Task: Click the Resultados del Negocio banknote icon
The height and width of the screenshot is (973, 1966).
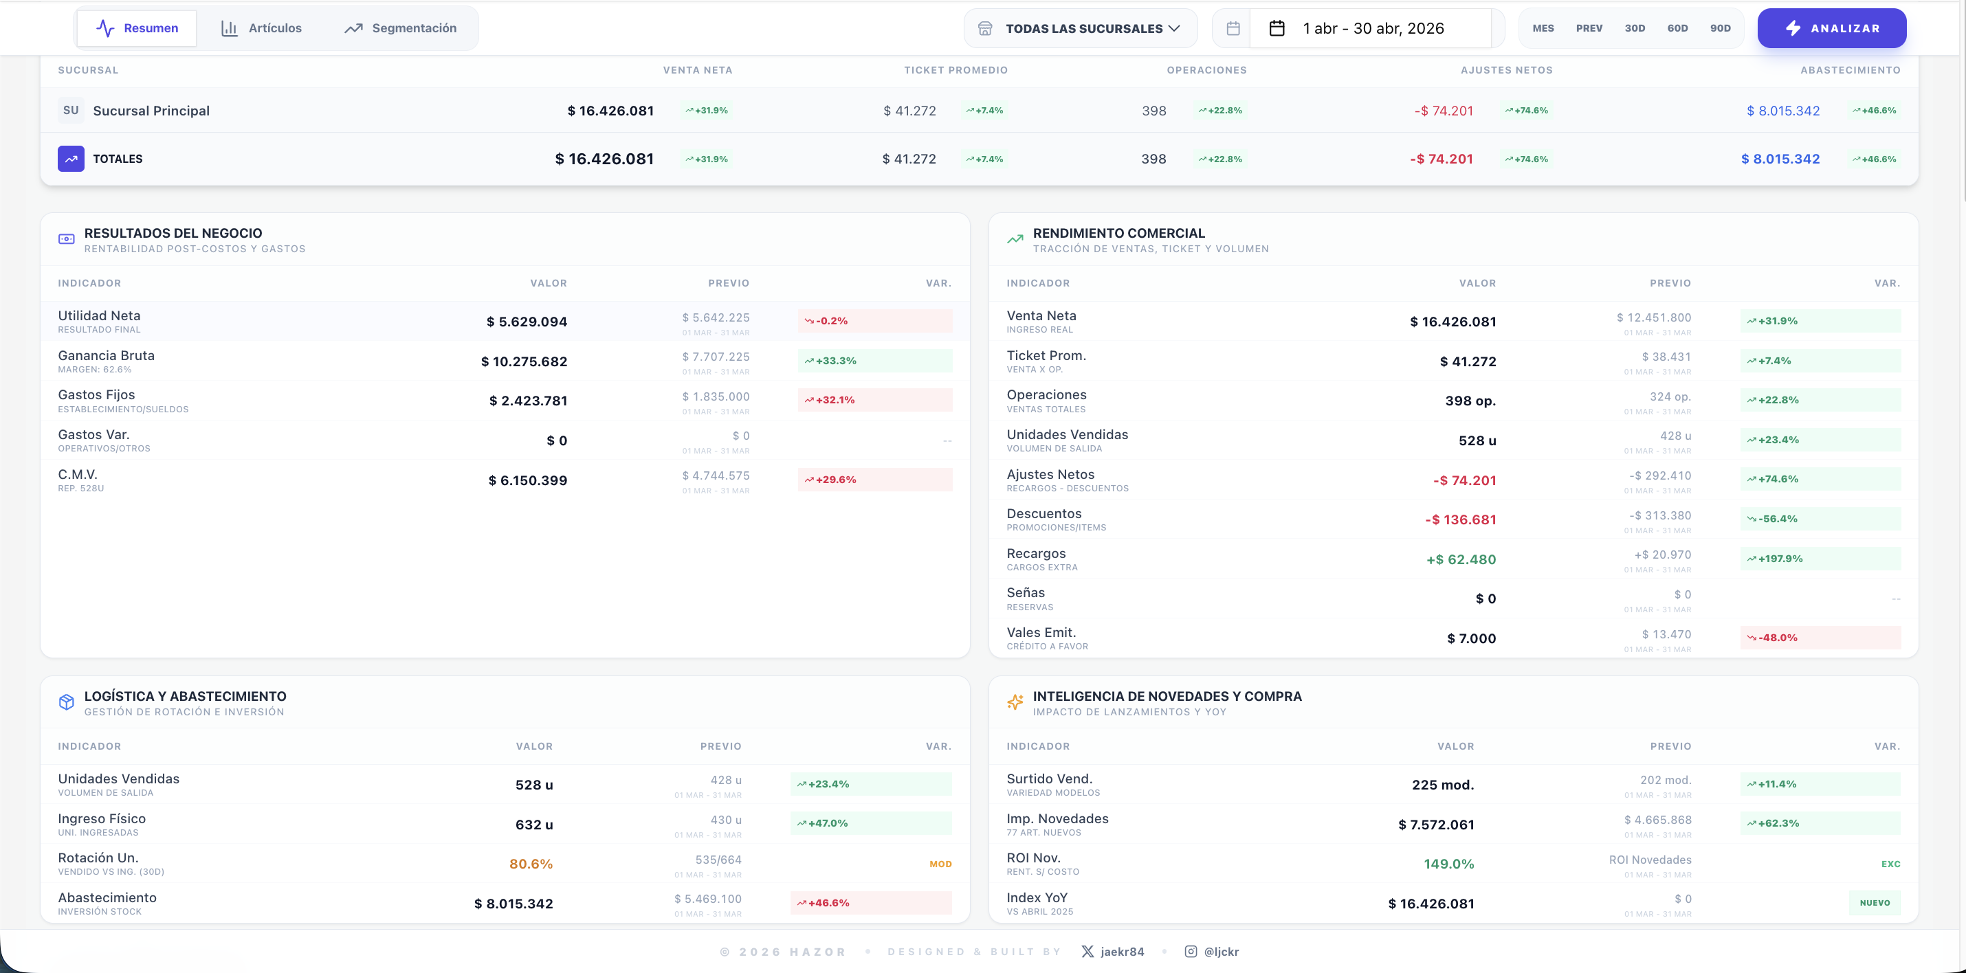Action: [67, 239]
